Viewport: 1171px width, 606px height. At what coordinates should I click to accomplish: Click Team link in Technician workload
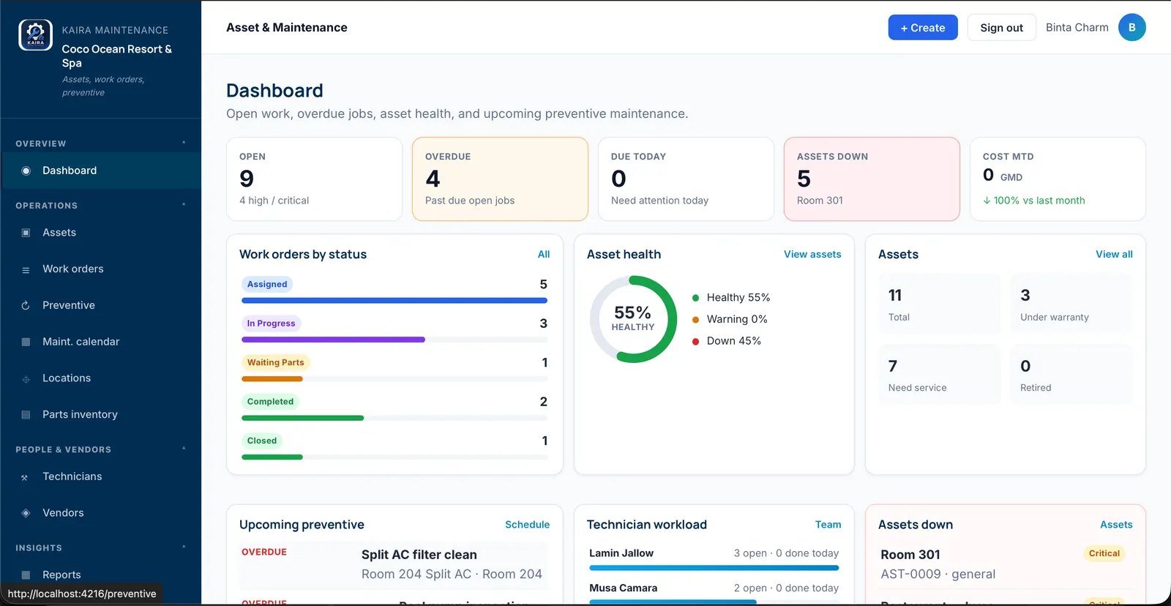828,525
